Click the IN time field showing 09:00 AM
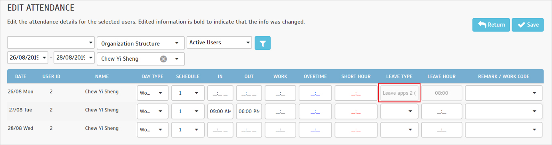The width and height of the screenshot is (552, 145). coord(220,111)
